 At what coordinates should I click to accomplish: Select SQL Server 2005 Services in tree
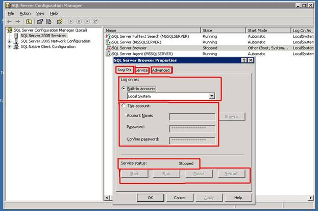(43, 36)
